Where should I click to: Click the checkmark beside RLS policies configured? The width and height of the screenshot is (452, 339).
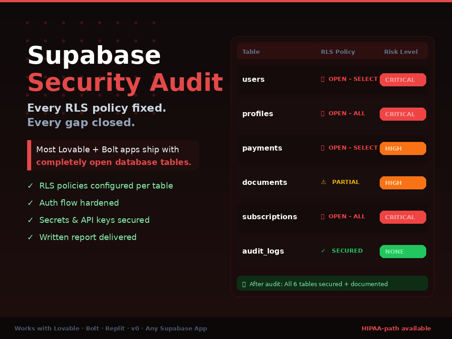click(30, 186)
